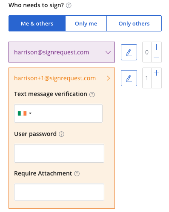Show help for User password
169x212 pixels.
61,134
